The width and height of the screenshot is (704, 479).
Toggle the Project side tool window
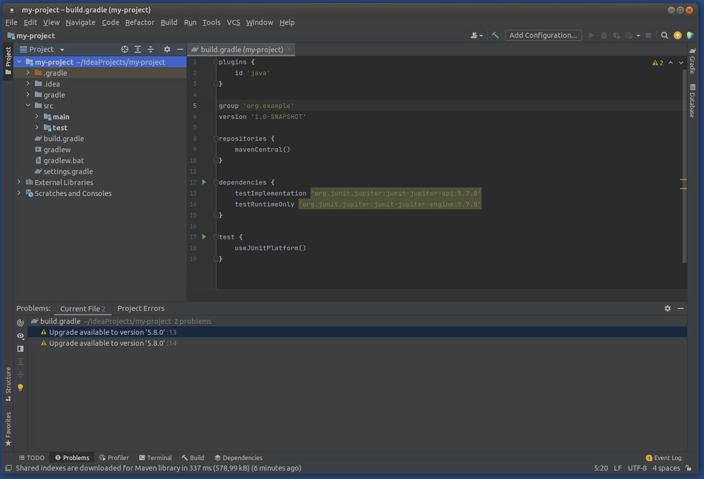[8, 61]
